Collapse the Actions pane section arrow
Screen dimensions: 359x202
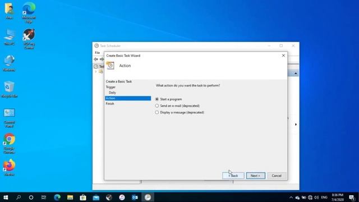pos(296,74)
